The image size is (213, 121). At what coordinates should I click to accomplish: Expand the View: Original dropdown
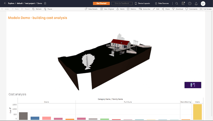click(x=107, y=9)
